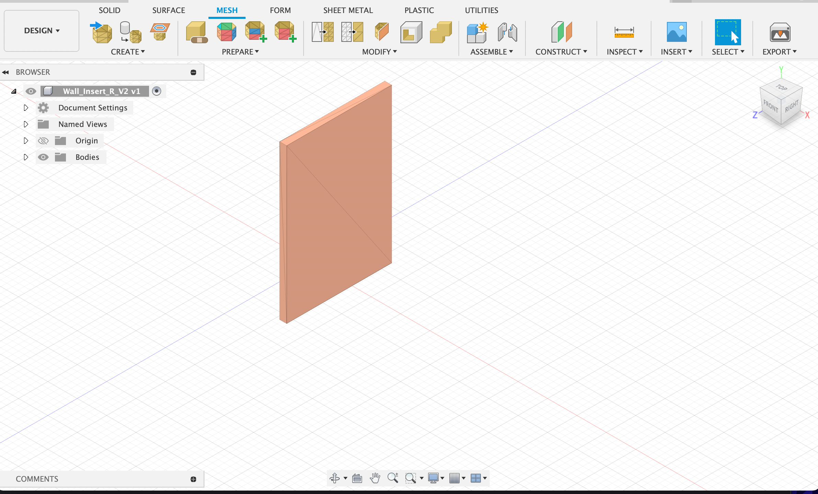Expand the Bodies folder

pyautogui.click(x=26, y=157)
